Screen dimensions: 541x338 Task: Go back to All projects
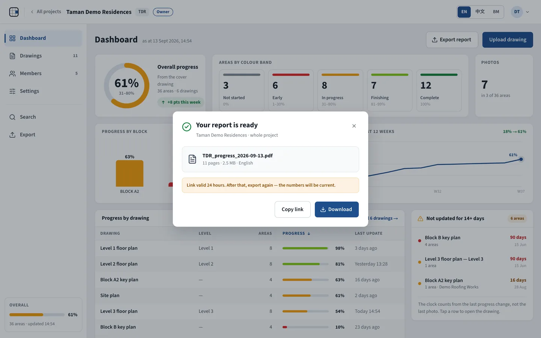(46, 12)
